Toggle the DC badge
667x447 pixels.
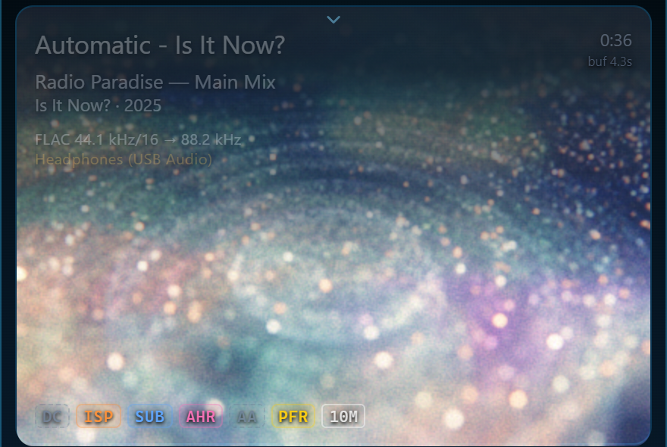pos(52,416)
